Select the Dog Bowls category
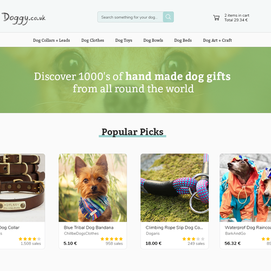This screenshot has height=271, width=271. 153,40
